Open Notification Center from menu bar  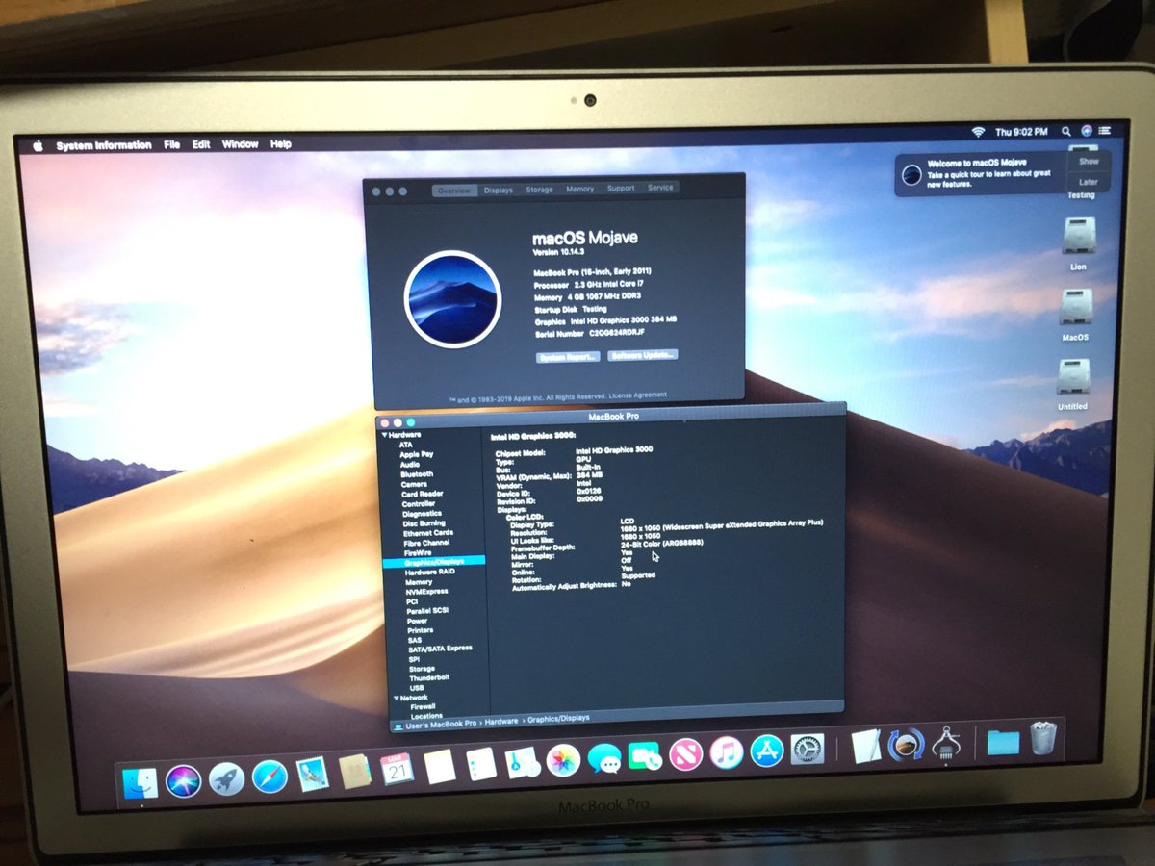[x=1107, y=130]
